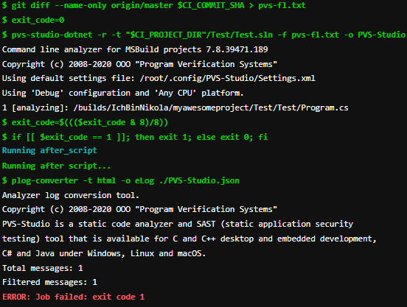Image resolution: width=407 pixels, height=307 pixels.
Task: Click the cyan 'Running after_script' section header
Action: pyautogui.click(x=49, y=150)
